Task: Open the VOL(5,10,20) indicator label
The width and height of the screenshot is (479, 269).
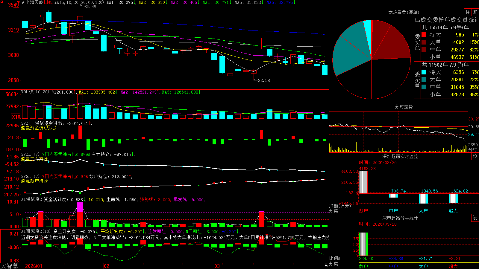Action: tap(35, 92)
